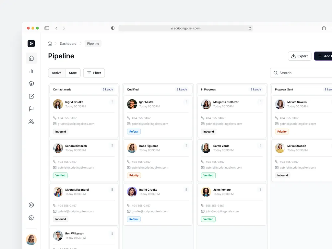Open the Filter options
The width and height of the screenshot is (332, 249).
click(x=94, y=73)
